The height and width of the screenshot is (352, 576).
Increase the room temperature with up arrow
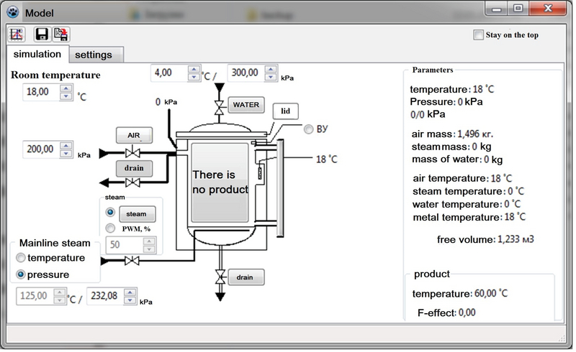(66, 88)
